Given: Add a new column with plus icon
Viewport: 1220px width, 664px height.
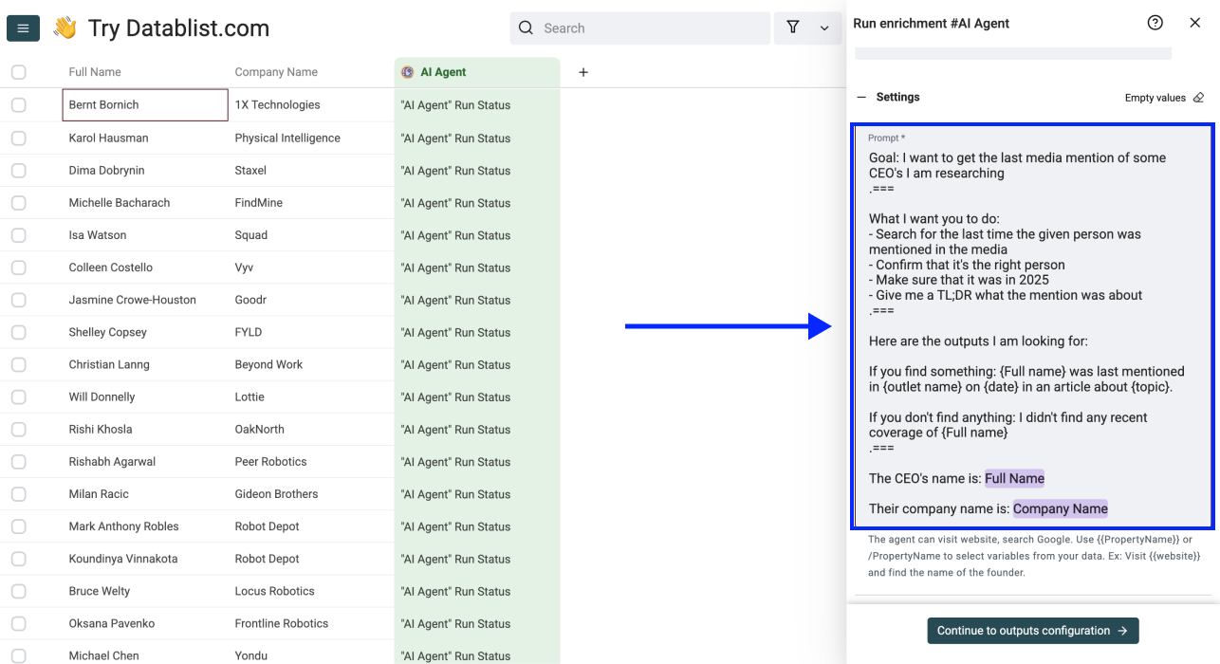Looking at the screenshot, I should point(583,72).
